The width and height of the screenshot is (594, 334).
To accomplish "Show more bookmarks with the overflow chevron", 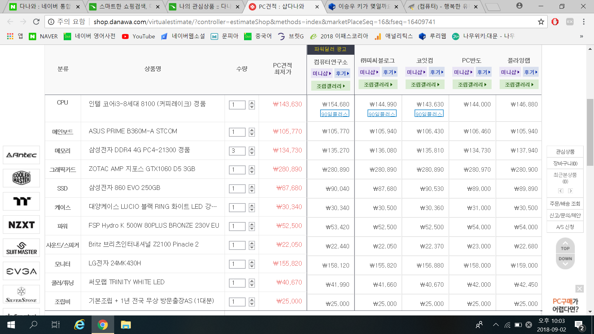I will [x=581, y=36].
